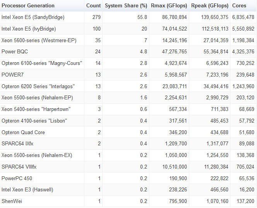
Task: Click the ShenWei row name
Action: [12, 201]
